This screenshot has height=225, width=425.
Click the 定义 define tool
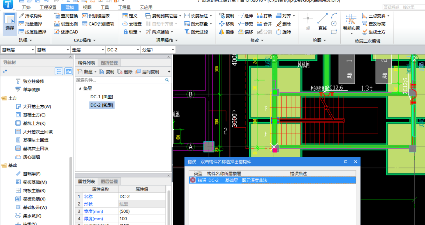130,16
